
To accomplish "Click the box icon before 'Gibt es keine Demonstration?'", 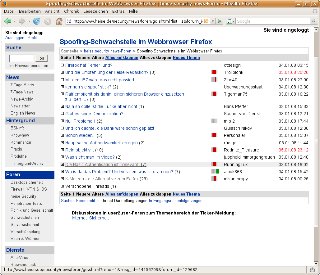I will point(63,114).
